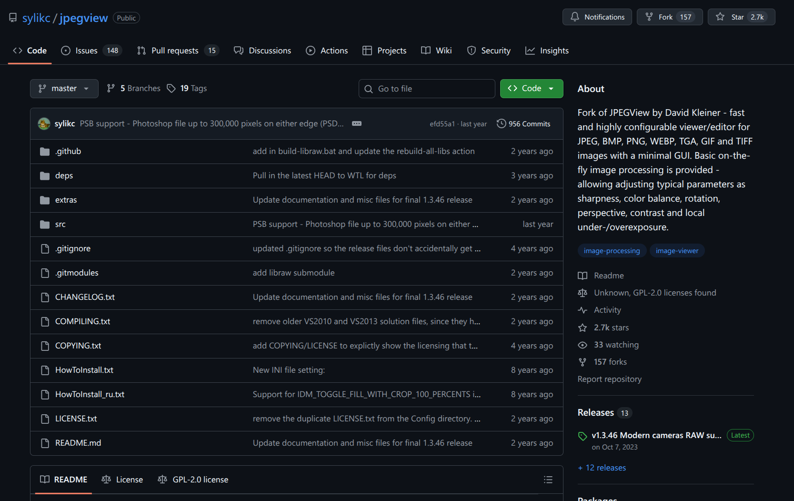
Task: Open the COMPILING.txt file
Action: click(83, 322)
